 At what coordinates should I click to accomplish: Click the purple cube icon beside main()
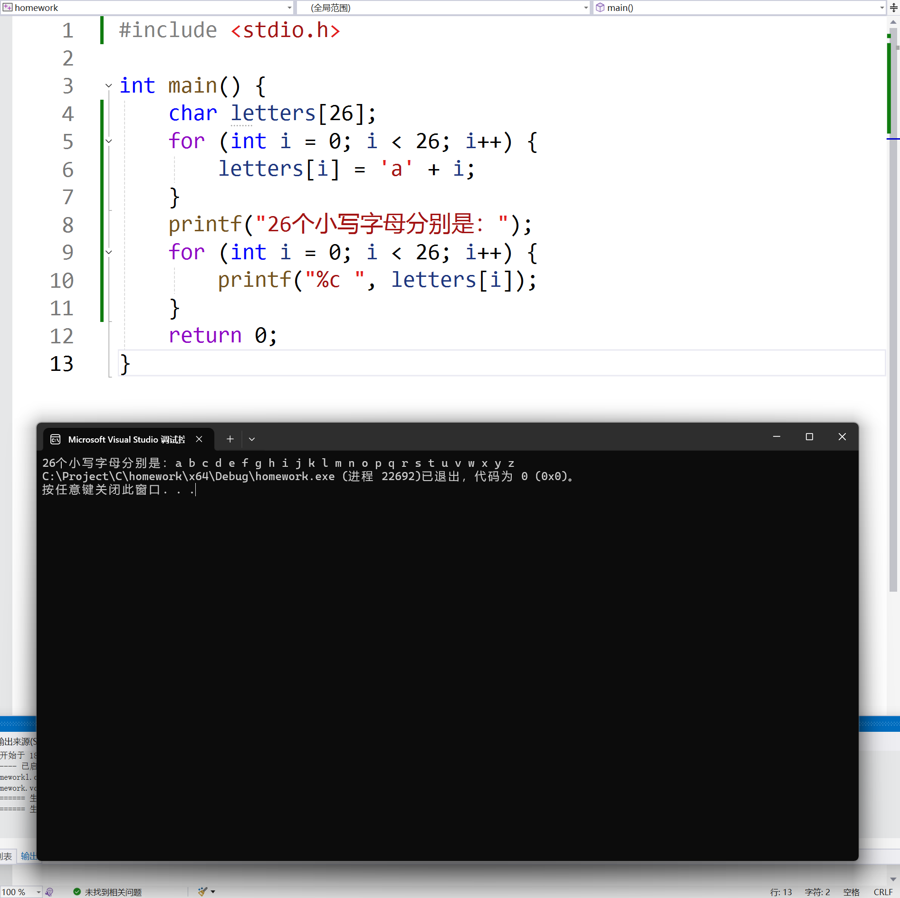600,8
